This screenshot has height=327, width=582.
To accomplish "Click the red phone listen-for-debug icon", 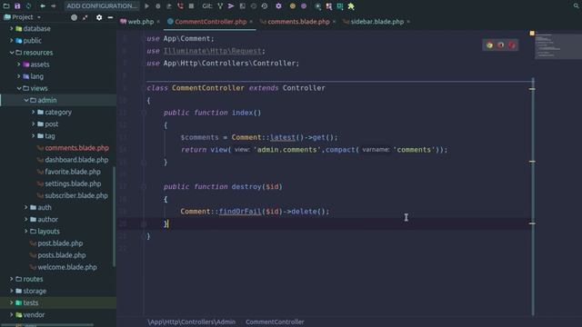I will pyautogui.click(x=180, y=6).
